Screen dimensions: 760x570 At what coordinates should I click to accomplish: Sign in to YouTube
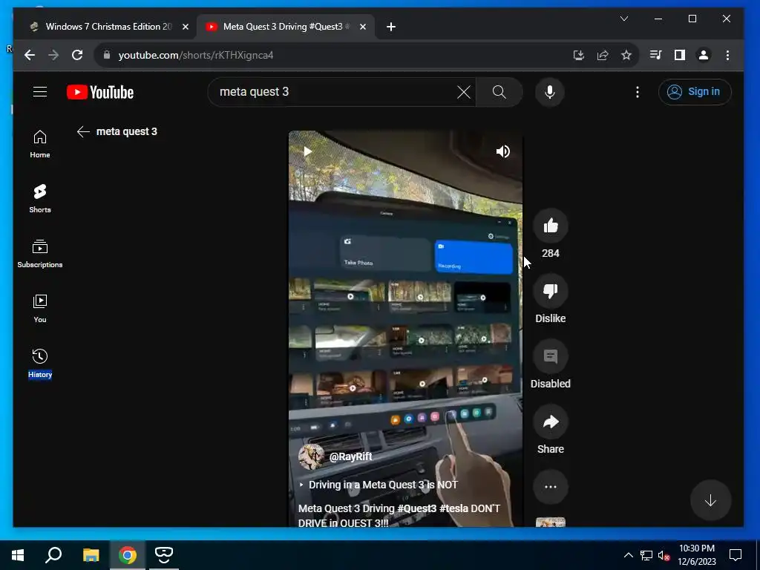pos(695,91)
